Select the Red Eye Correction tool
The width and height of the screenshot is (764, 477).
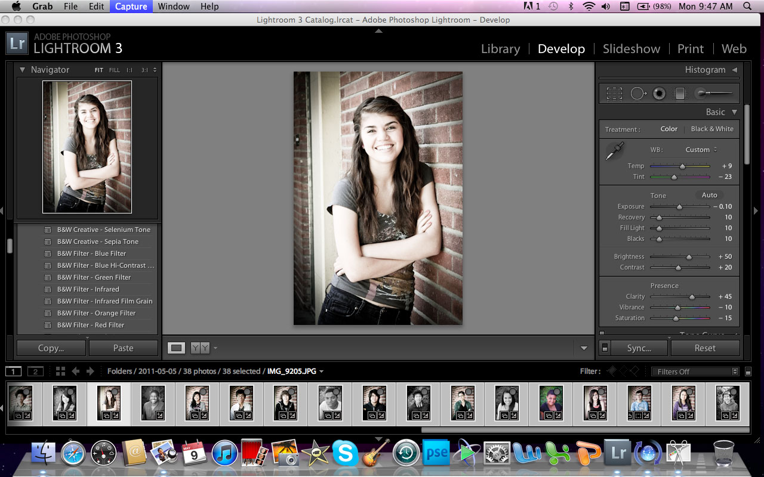(x=659, y=93)
